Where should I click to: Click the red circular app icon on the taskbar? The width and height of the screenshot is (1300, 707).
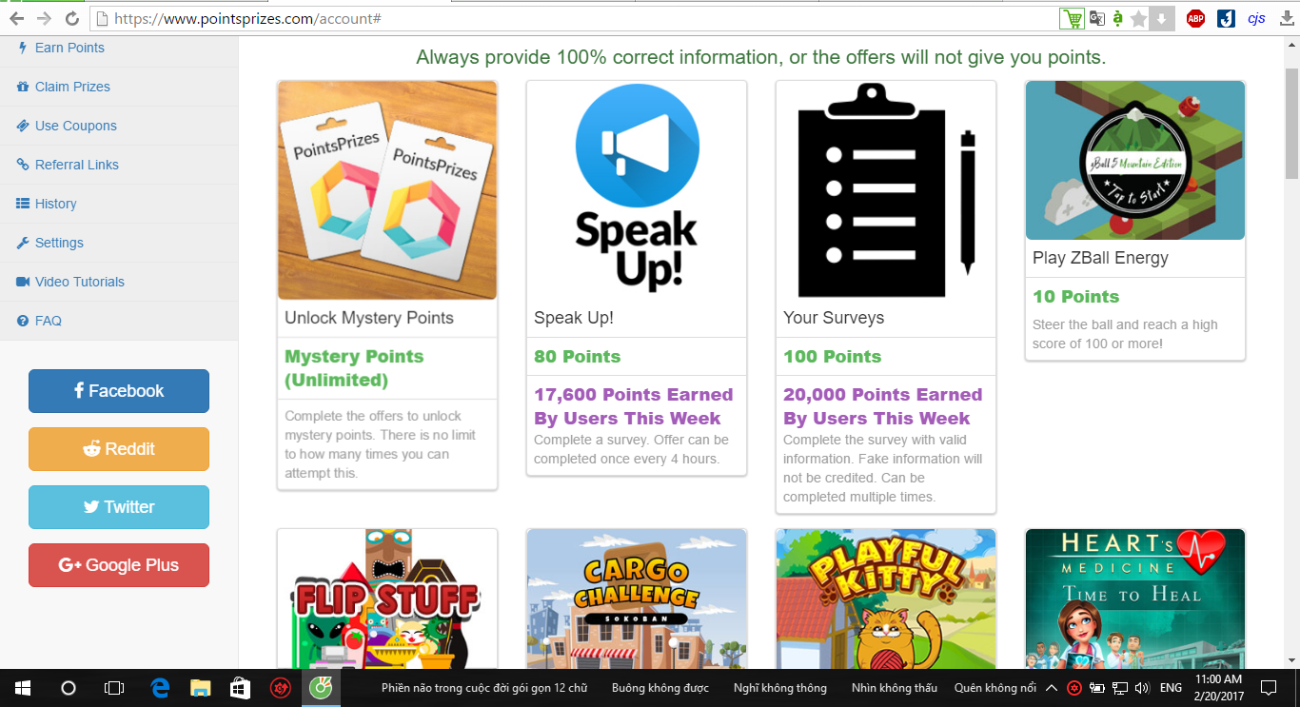(x=281, y=688)
